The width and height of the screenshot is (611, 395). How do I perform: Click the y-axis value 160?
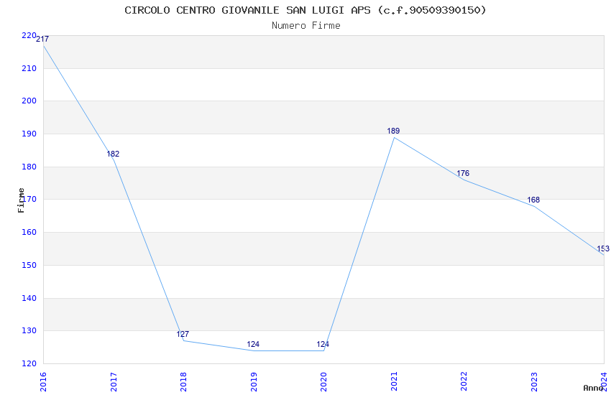pos(29,232)
